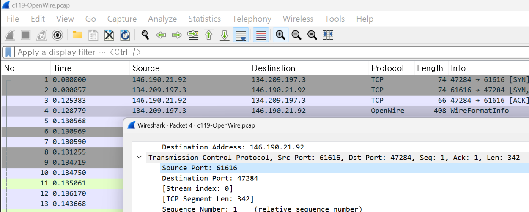The height and width of the screenshot is (212, 529).
Task: Toggle auto-scroll during live capture
Action: pyautogui.click(x=241, y=35)
